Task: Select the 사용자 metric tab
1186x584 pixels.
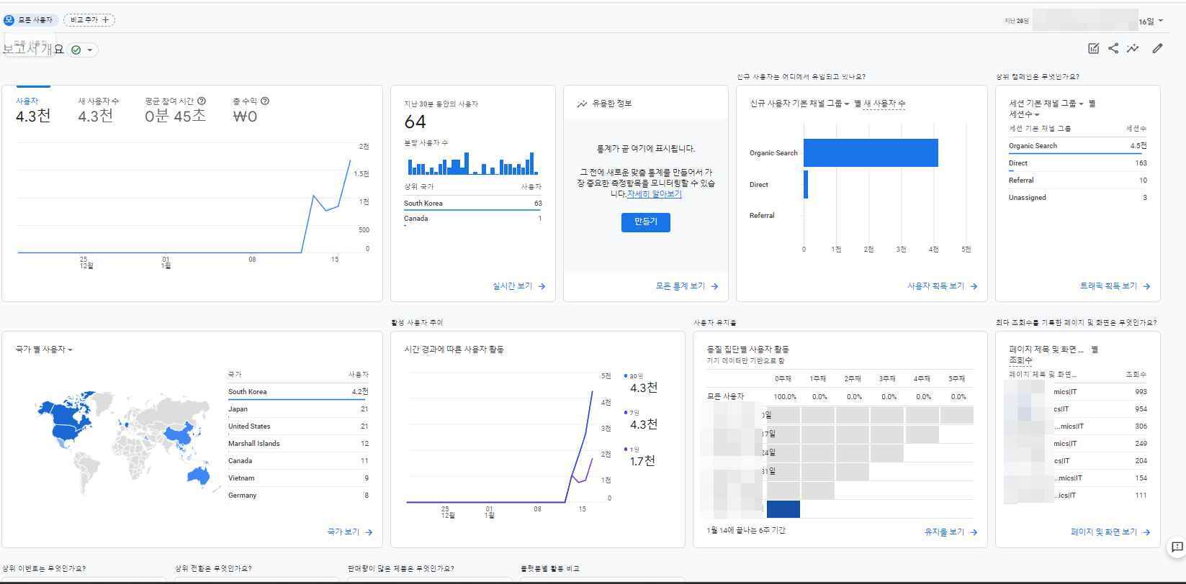Action: click(33, 110)
